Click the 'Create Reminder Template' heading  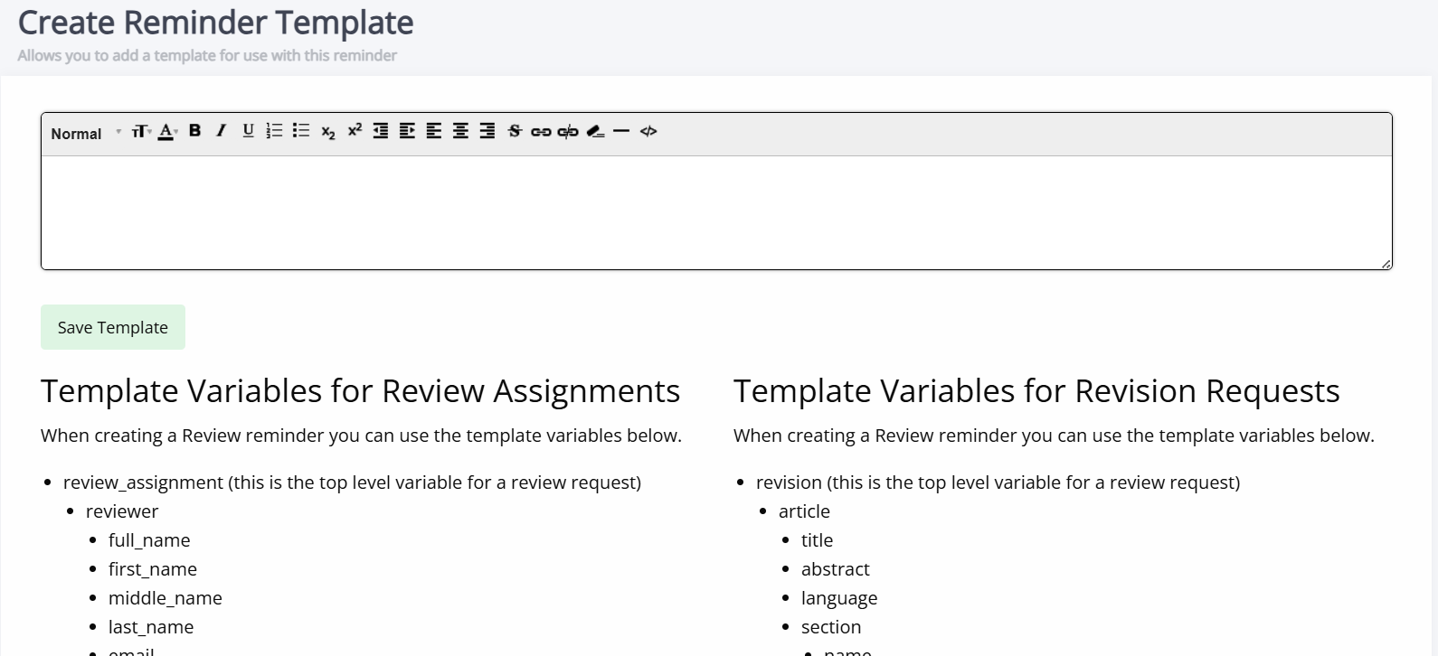[216, 23]
